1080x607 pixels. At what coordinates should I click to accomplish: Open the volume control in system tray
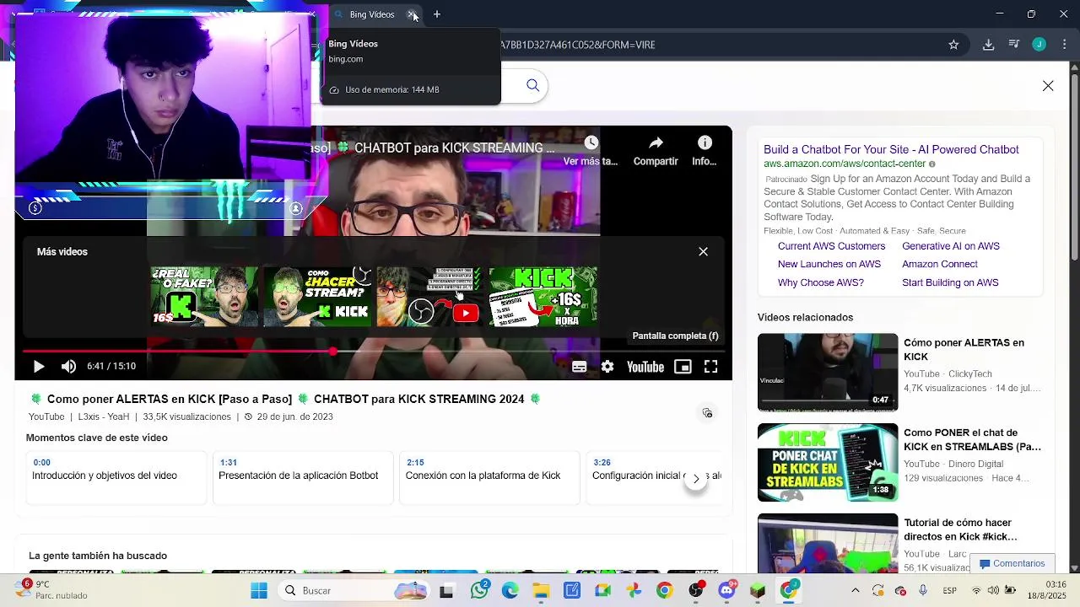coord(994,591)
